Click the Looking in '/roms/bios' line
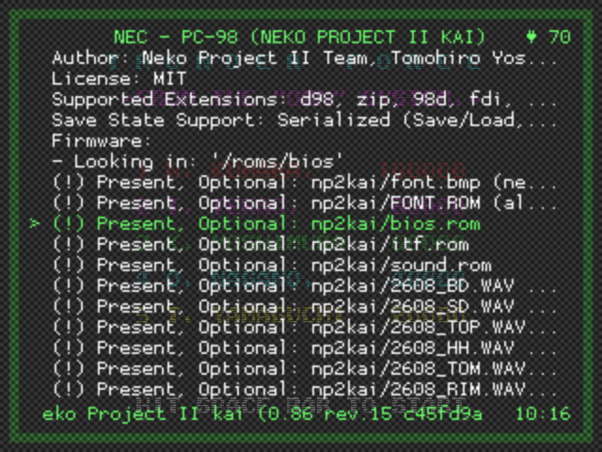 198,162
